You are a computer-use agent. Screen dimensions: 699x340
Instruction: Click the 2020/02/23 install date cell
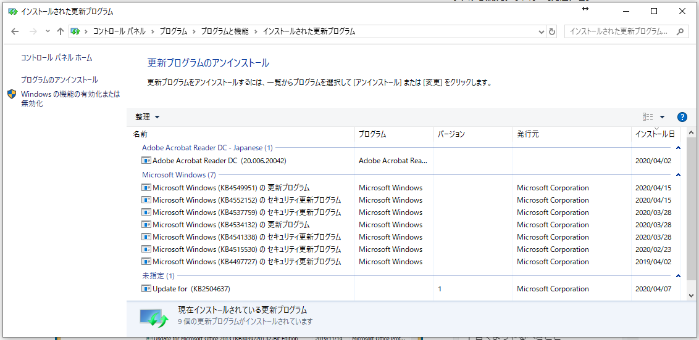pyautogui.click(x=653, y=249)
